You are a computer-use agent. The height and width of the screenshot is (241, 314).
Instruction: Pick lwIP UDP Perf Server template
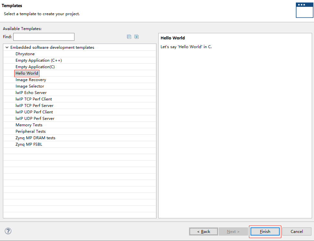(x=35, y=119)
